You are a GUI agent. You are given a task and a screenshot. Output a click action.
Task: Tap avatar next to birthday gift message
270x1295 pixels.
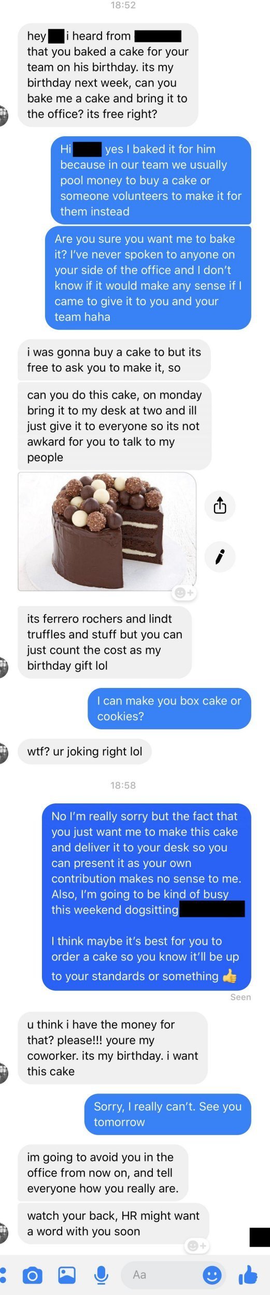click(3, 667)
